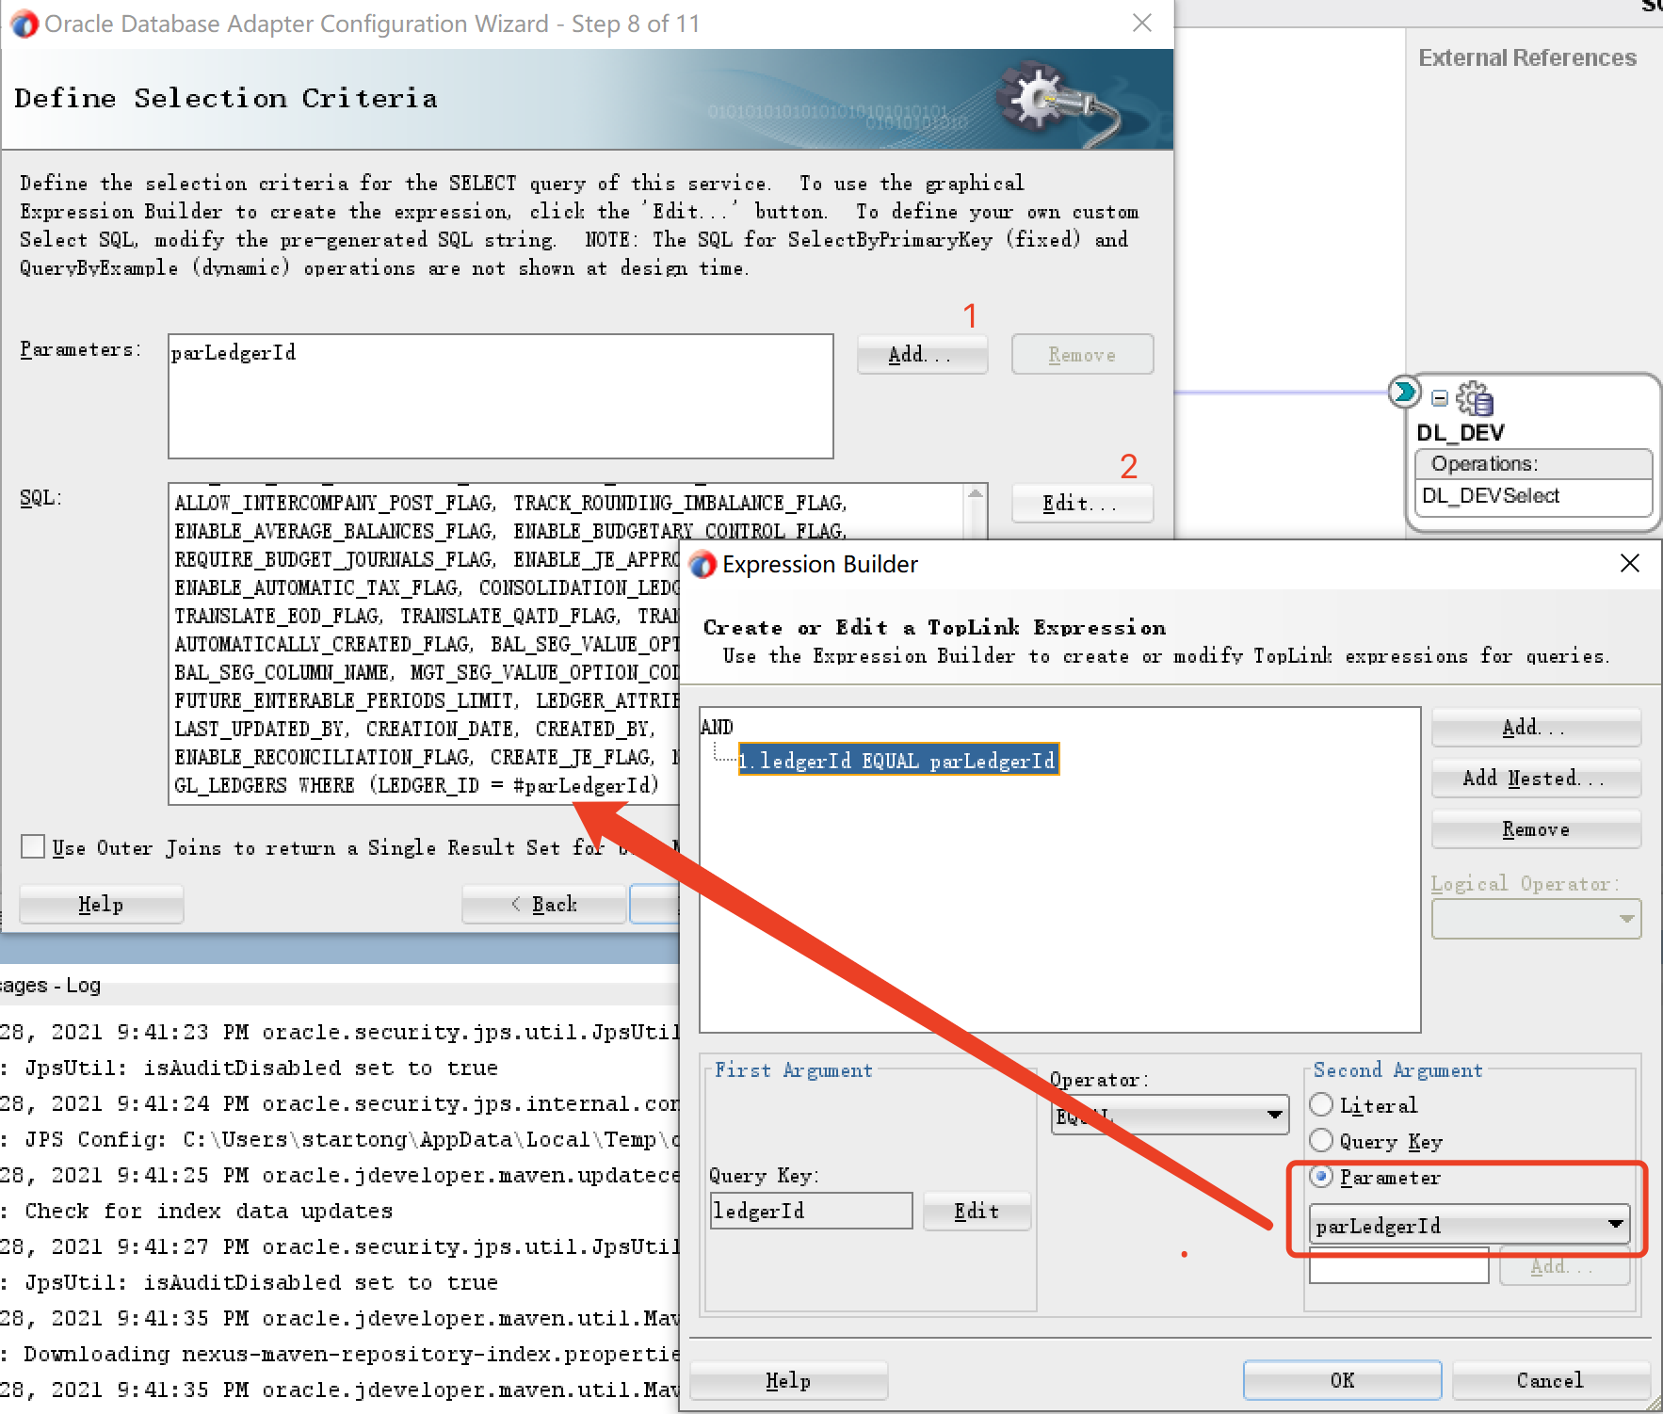1663x1414 pixels.
Task: Click the Query Key ledgerId field
Action: coord(811,1211)
